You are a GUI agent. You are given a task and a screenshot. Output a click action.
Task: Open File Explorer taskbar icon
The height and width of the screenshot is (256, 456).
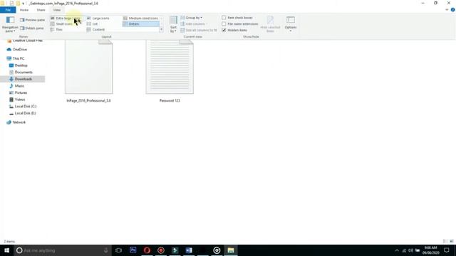(231, 250)
